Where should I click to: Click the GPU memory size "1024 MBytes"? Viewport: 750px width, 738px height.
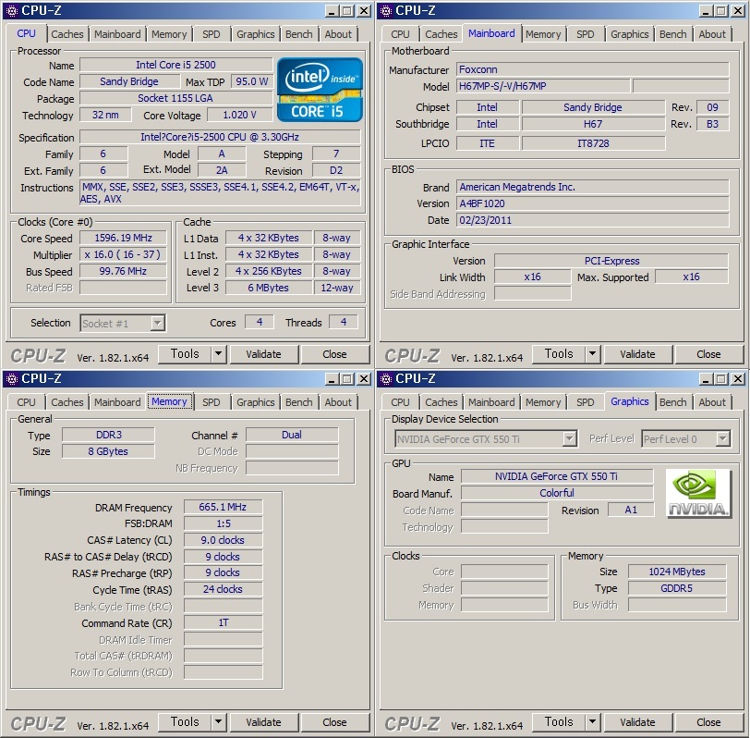(x=677, y=572)
